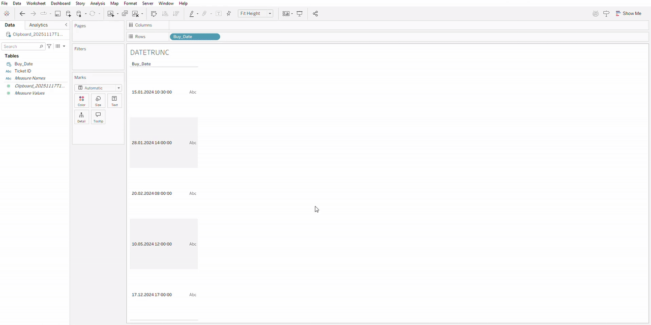Select the Ticket ID field

pyautogui.click(x=23, y=71)
